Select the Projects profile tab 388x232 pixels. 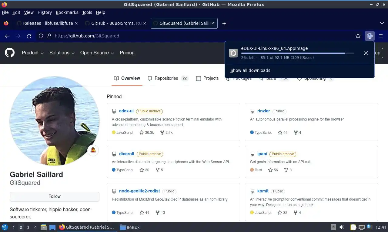coord(207,79)
